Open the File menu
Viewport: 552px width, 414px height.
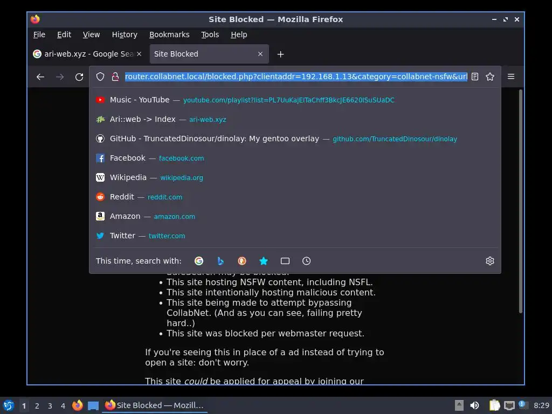(39, 34)
